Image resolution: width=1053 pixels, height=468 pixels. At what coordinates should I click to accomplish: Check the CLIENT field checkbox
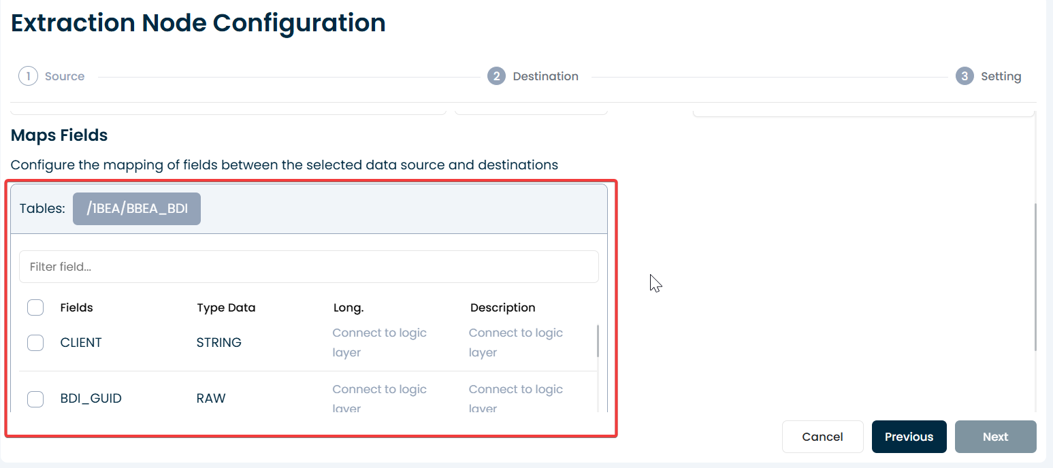(35, 343)
